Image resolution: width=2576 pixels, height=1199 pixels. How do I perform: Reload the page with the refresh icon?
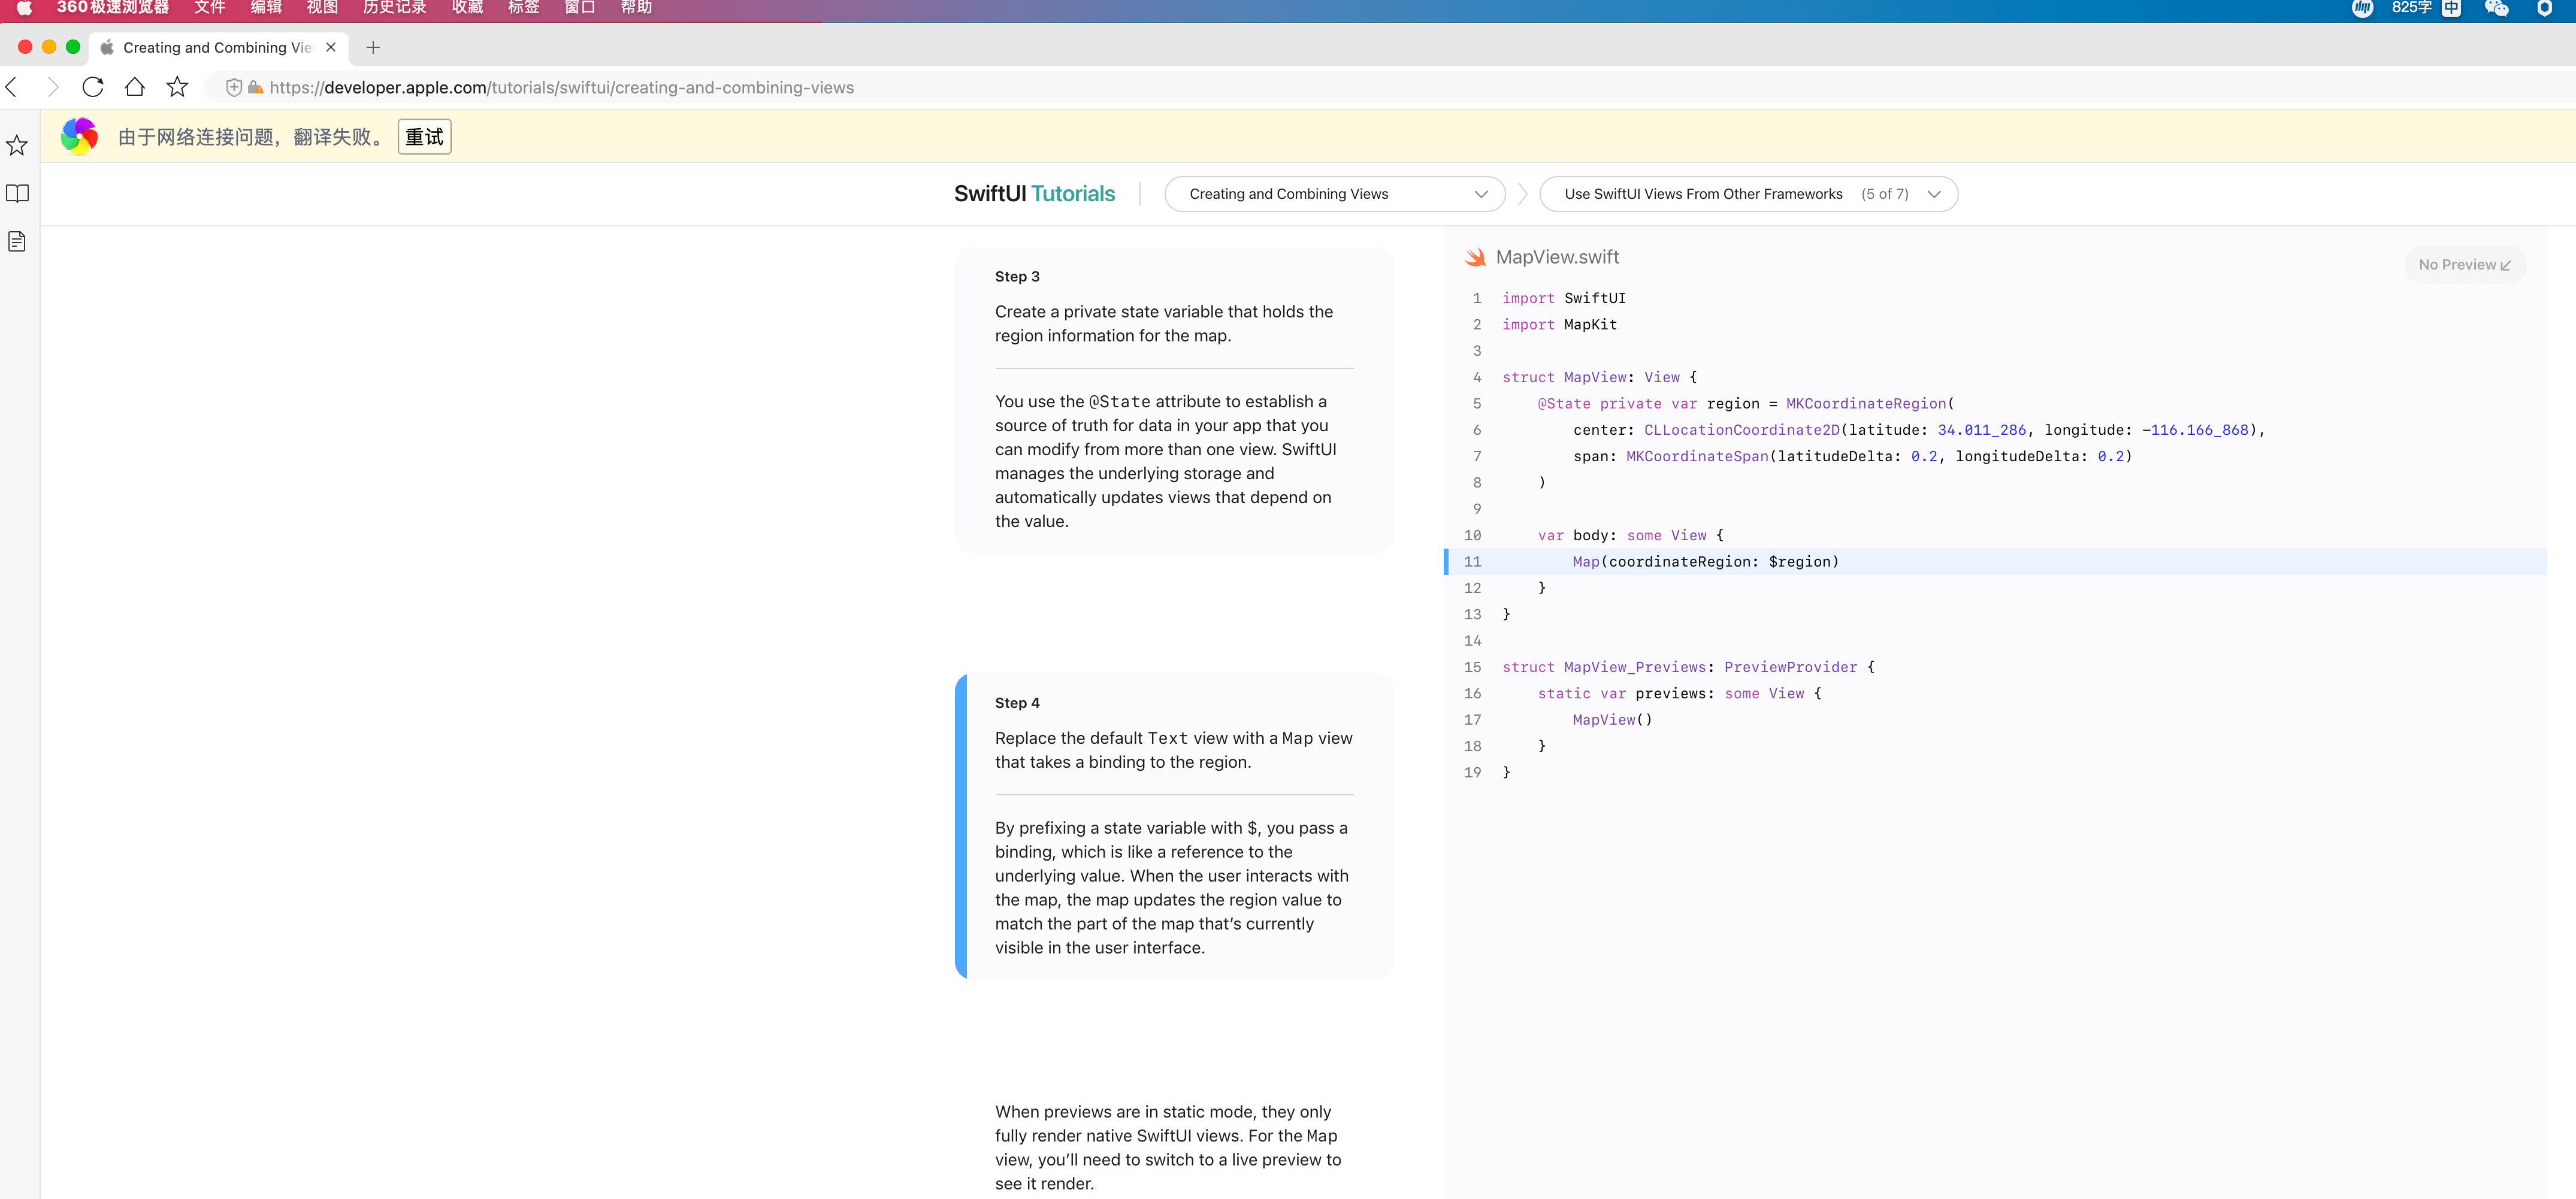[x=93, y=87]
